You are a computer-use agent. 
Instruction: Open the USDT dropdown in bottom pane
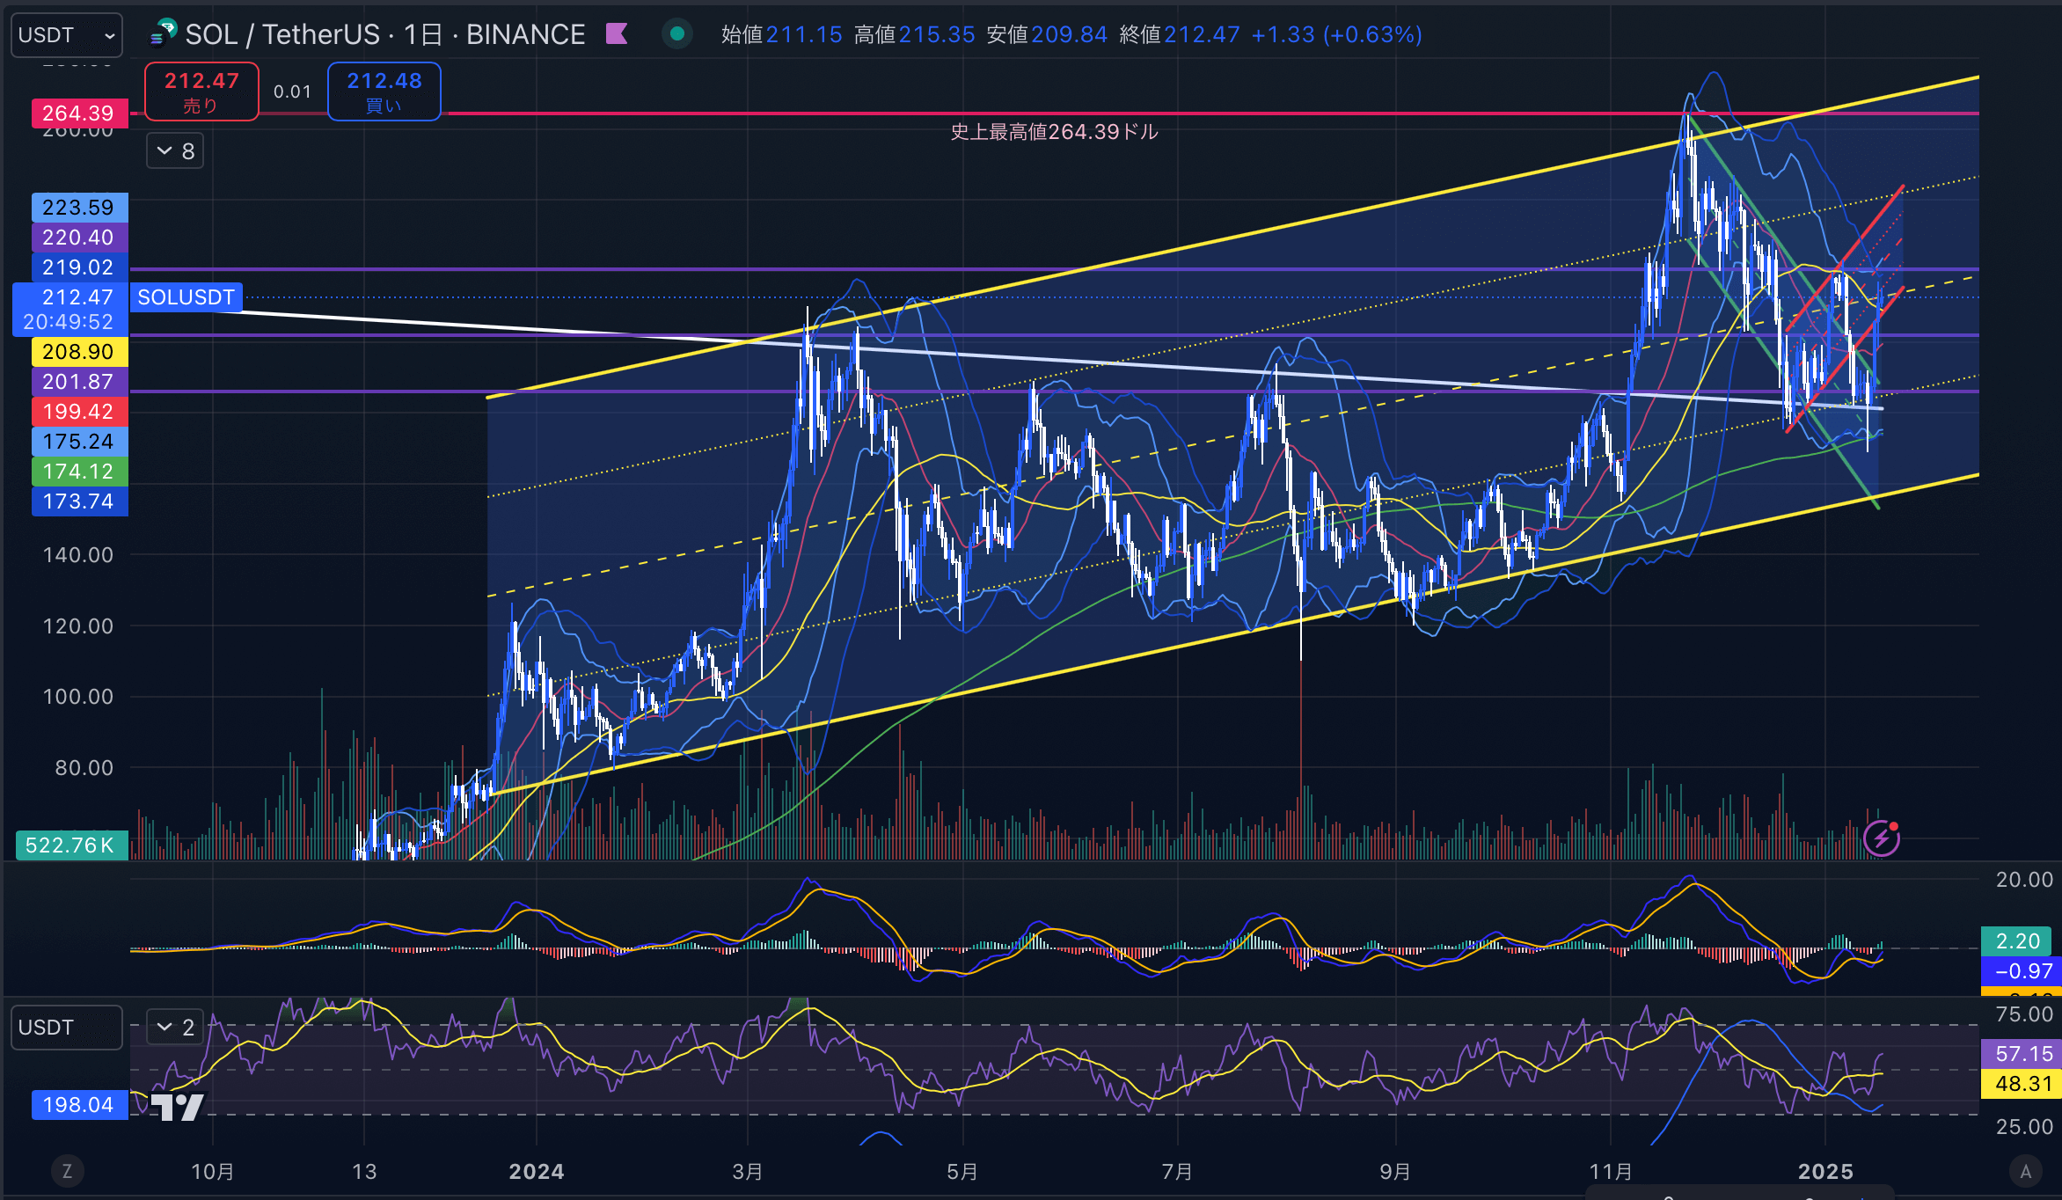[x=67, y=1028]
